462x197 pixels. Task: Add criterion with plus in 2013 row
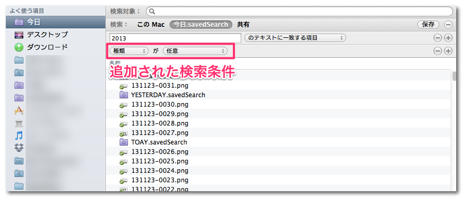(448, 38)
